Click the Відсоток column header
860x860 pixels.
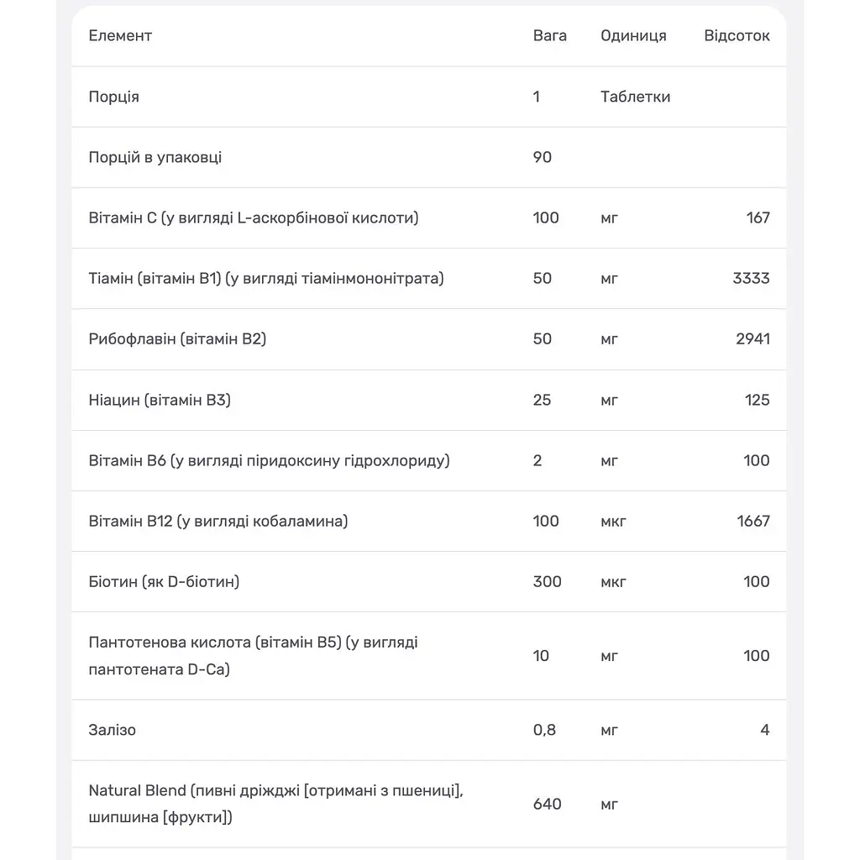(x=737, y=35)
